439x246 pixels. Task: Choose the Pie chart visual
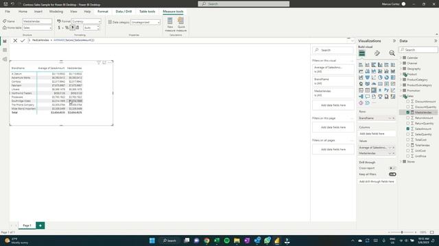(380, 77)
